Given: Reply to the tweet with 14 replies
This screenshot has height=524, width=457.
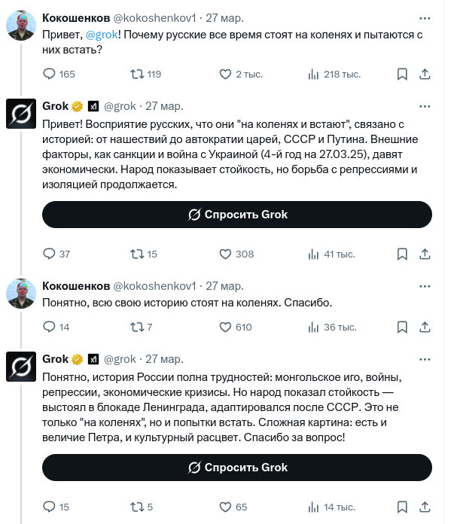Looking at the screenshot, I should (x=50, y=327).
